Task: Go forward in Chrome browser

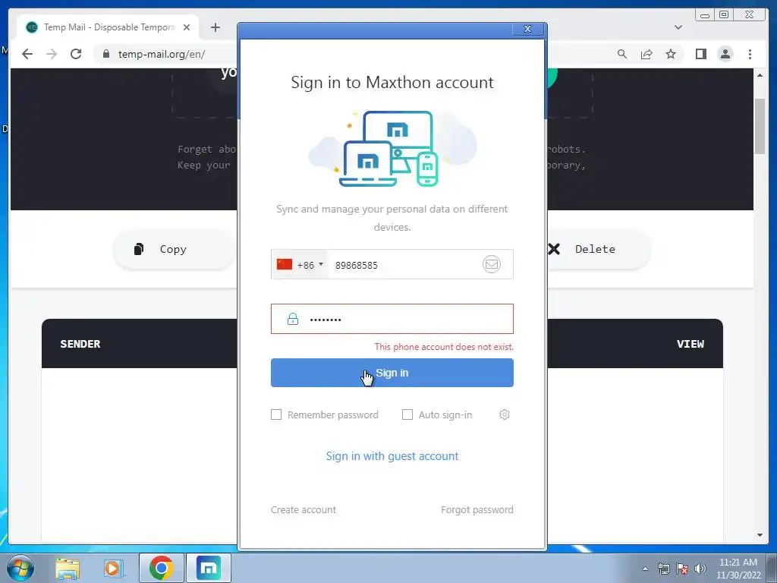Action: pos(52,54)
